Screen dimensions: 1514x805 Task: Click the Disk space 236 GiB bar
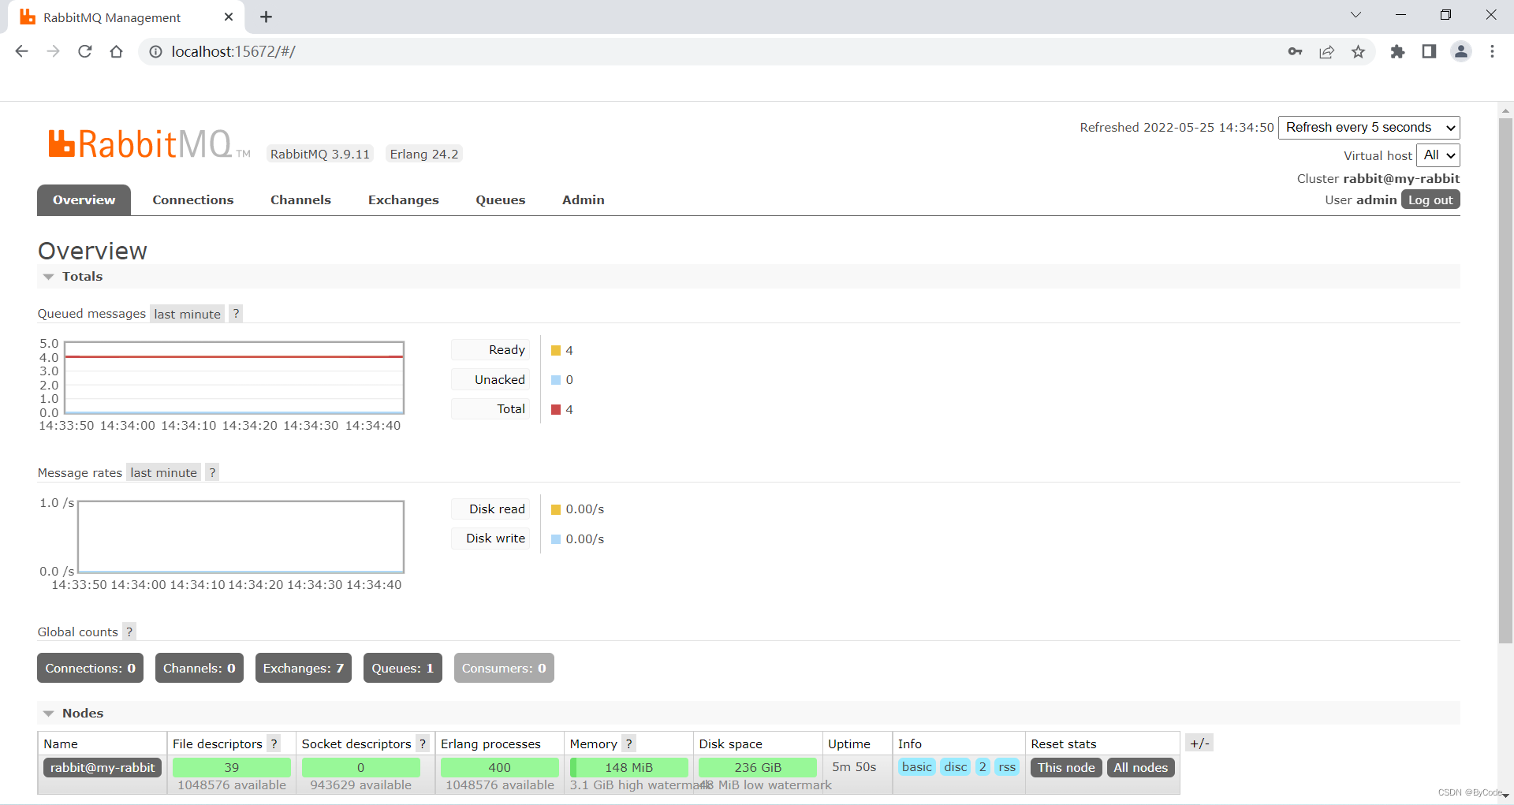pyautogui.click(x=757, y=768)
